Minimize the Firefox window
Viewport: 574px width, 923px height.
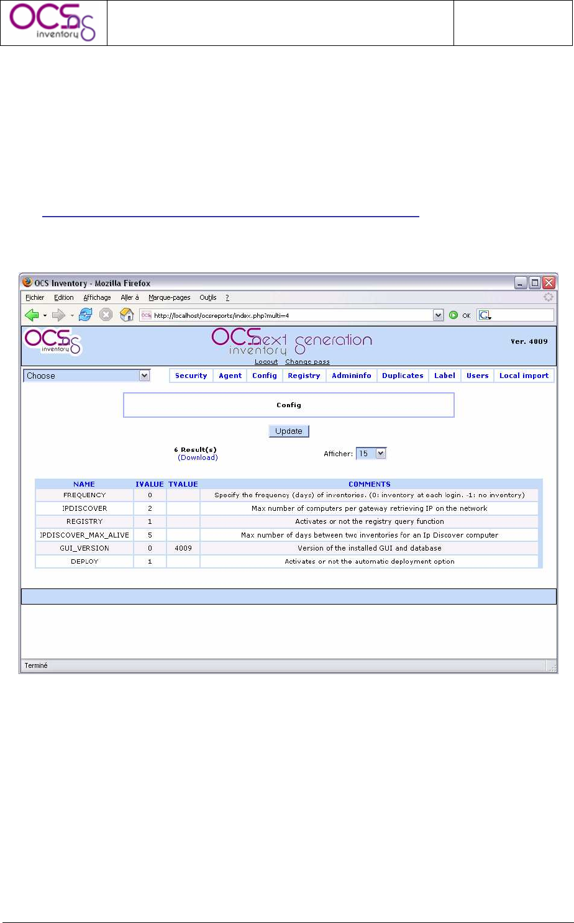pos(521,283)
